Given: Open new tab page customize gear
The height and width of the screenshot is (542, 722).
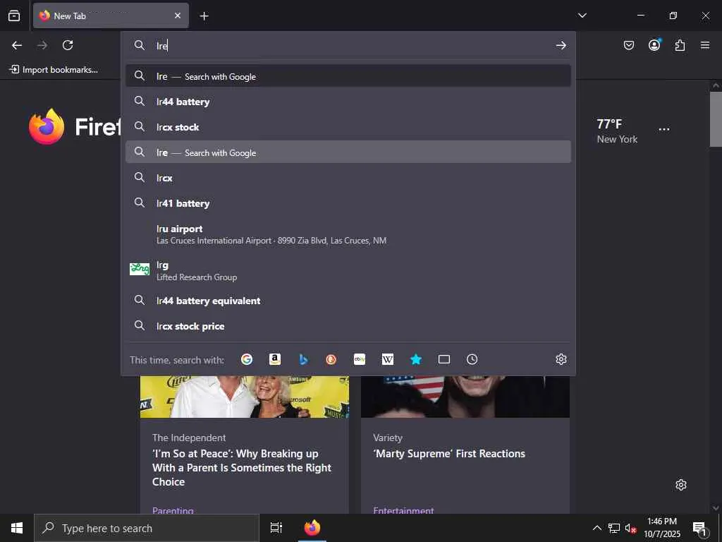Looking at the screenshot, I should [x=681, y=485].
